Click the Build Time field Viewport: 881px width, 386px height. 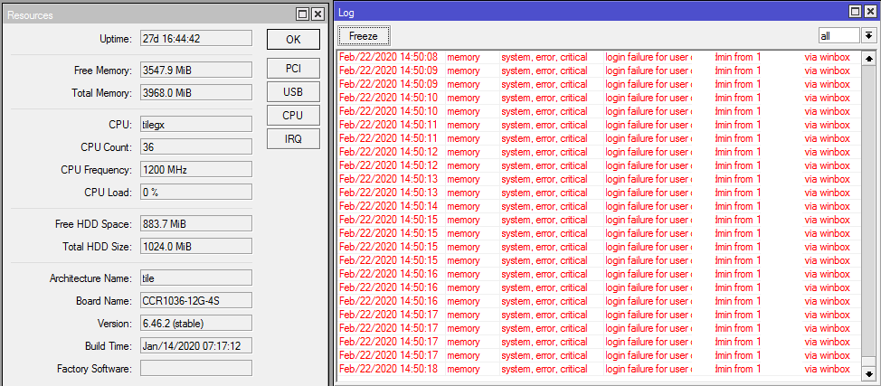(x=196, y=345)
